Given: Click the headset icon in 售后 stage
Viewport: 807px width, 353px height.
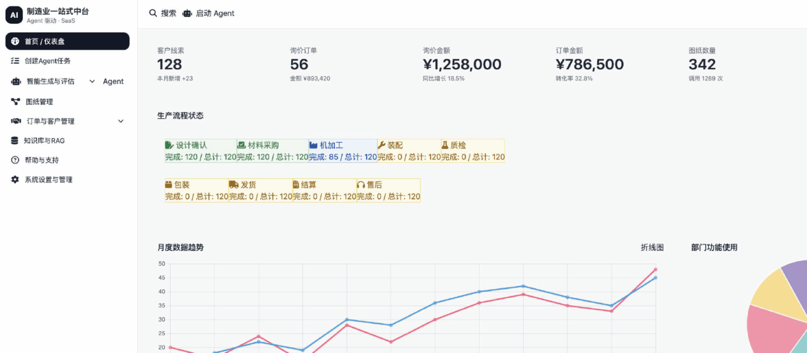Looking at the screenshot, I should 361,185.
